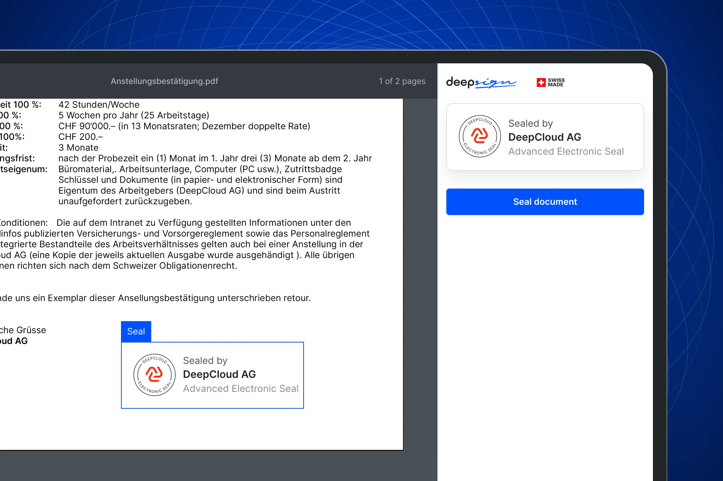
Task: Click the Anstellungsbestätigung.pdf file name
Action: (x=165, y=81)
